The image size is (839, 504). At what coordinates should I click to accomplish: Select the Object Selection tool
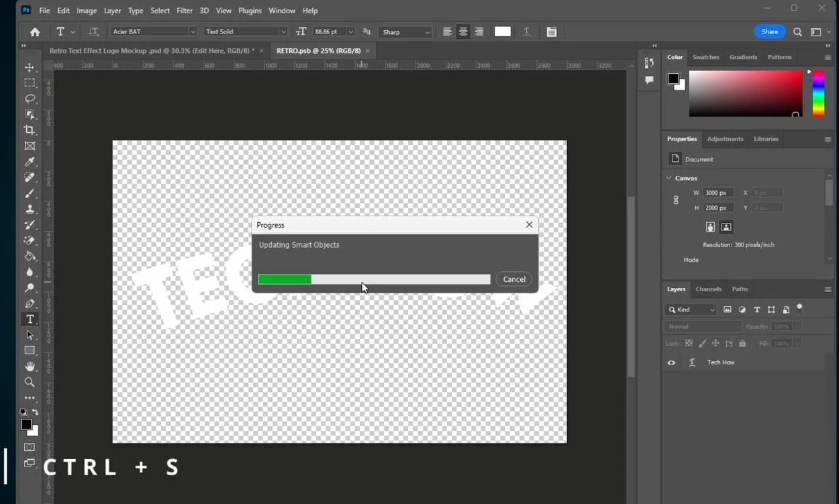(x=30, y=114)
